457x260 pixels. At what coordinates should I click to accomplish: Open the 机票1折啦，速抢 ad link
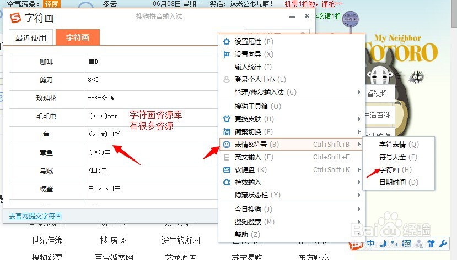pyautogui.click(x=313, y=4)
